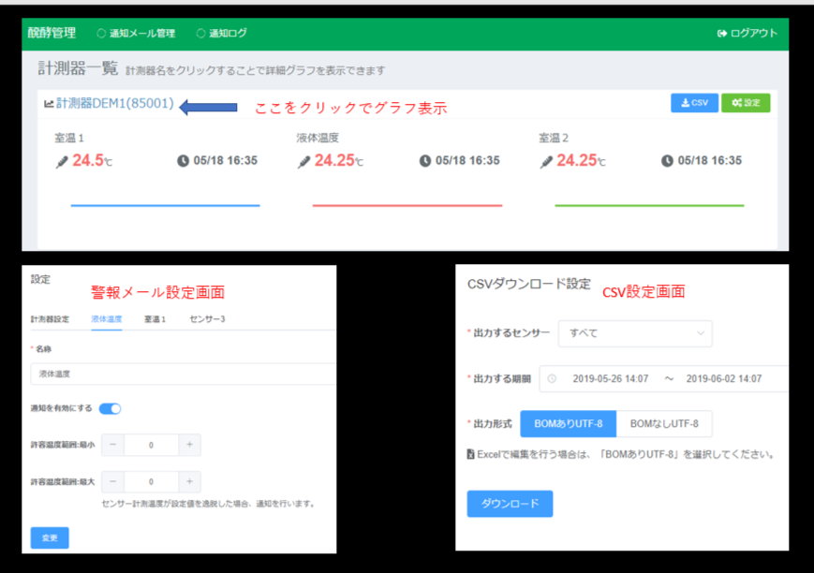The image size is (814, 573).
Task: Click the pencil icon beside 液体温度 reading
Action: [x=304, y=161]
